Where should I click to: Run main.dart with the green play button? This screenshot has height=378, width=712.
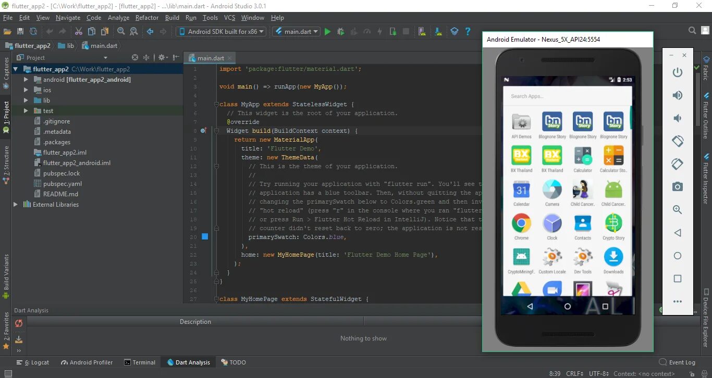(327, 32)
